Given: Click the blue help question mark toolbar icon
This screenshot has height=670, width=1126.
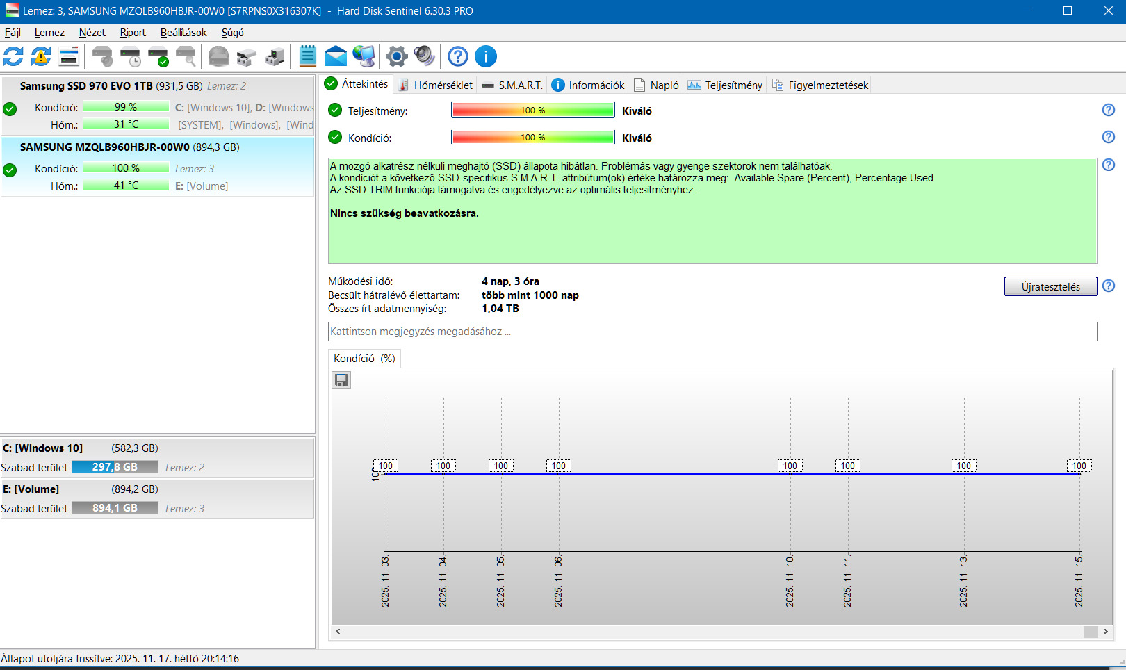Looking at the screenshot, I should 457,56.
